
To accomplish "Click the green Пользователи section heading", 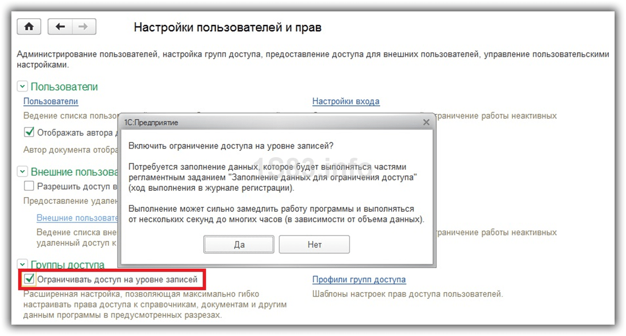I will 64,87.
